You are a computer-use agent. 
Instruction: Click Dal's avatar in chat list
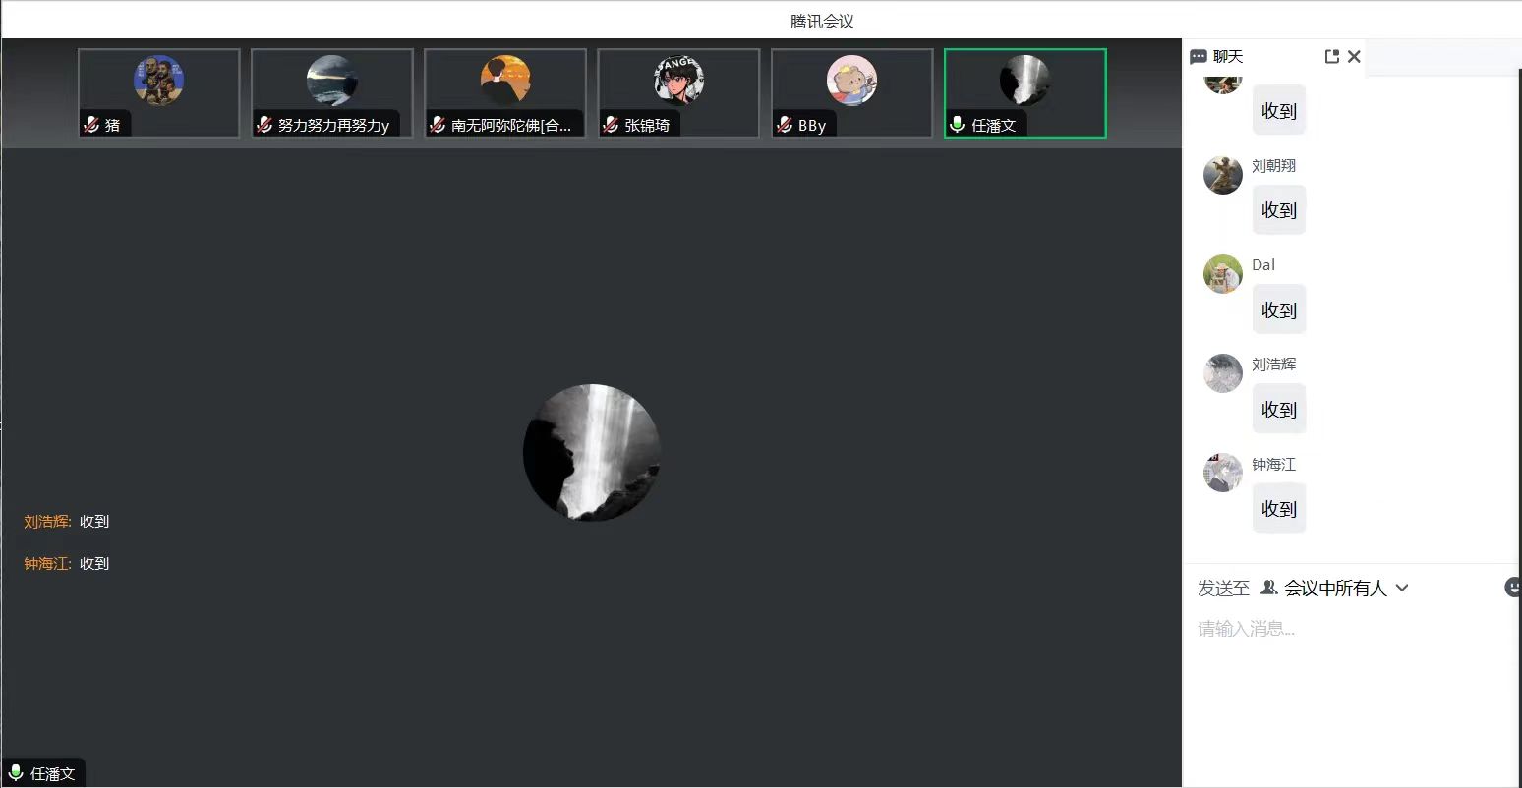tap(1222, 274)
